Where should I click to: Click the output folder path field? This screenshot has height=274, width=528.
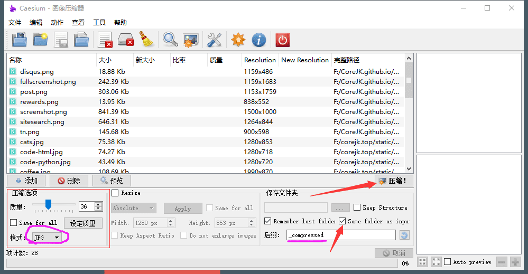(x=295, y=207)
